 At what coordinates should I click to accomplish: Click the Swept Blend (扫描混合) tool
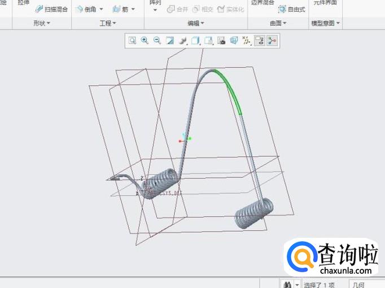51,10
